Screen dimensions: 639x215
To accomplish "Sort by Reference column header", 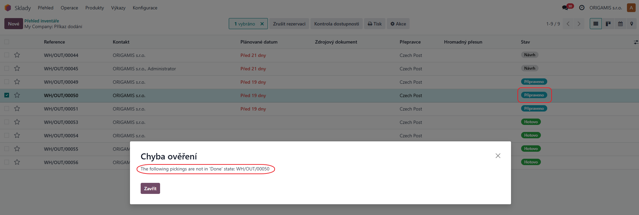I will (x=55, y=42).
